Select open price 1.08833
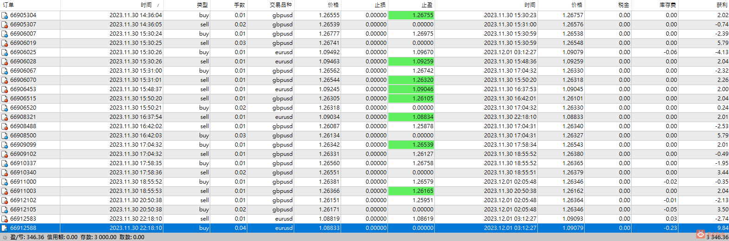 (329, 228)
